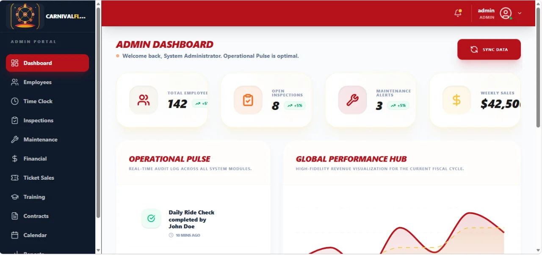
Task: Click the green check icon for Daily Ride Check
Action: coord(151,218)
